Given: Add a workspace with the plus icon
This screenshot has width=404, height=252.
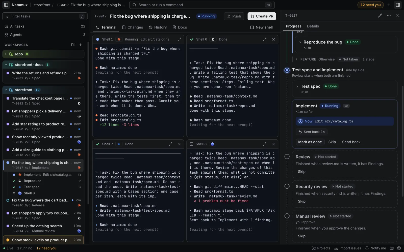Looking at the screenshot, I should click(x=81, y=45).
